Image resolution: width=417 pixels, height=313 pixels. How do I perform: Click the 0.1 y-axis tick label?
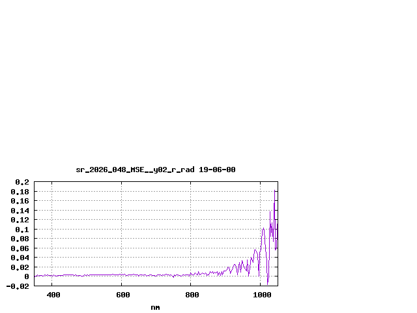pyautogui.click(x=22, y=230)
